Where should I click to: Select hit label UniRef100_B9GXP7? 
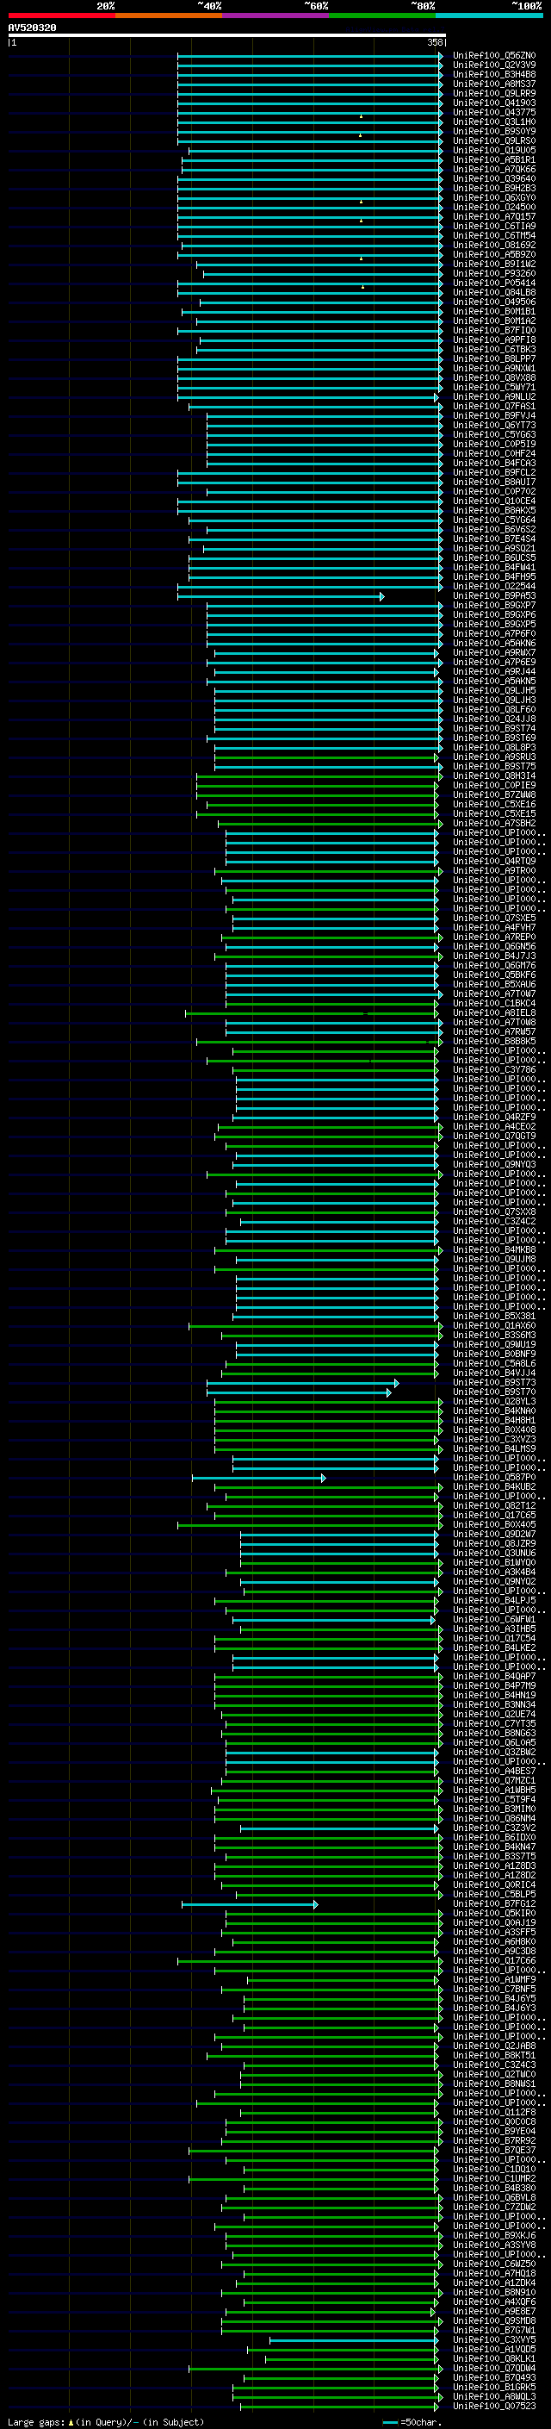pos(494,606)
